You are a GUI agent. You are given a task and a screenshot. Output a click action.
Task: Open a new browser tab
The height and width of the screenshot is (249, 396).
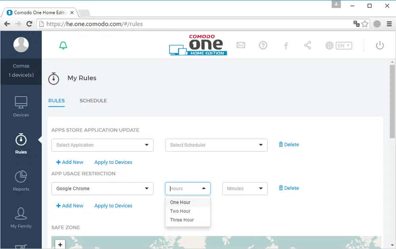pos(84,13)
